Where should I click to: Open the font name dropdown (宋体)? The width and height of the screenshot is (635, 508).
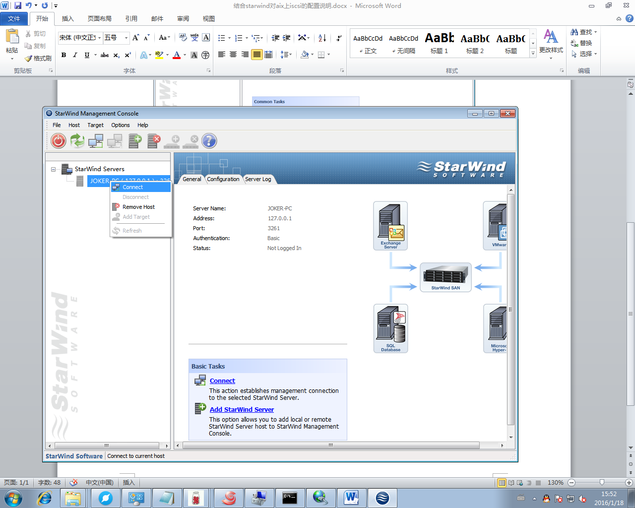pos(100,38)
